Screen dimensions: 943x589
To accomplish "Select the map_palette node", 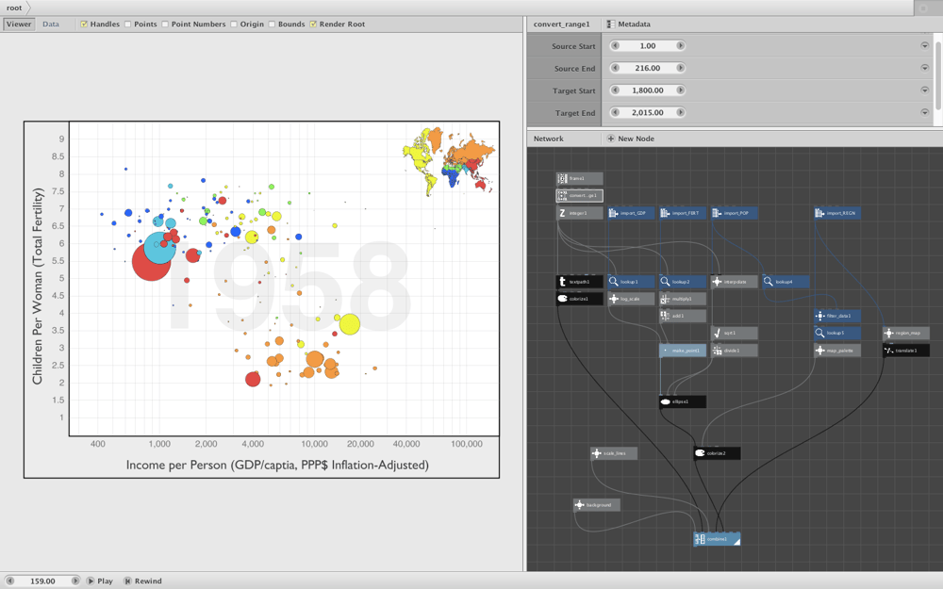I will [837, 351].
